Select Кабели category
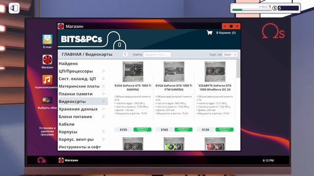Viewport: 314px width, 176px height. coord(67,124)
